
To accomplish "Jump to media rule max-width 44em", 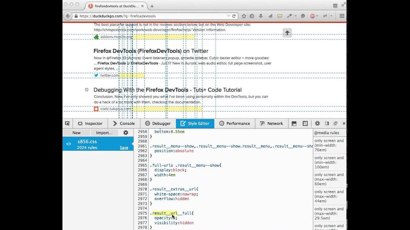I will 329,196.
